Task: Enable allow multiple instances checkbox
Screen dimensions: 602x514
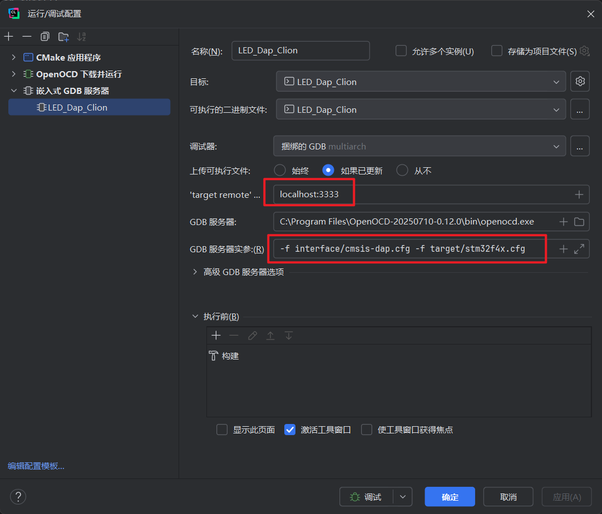Action: click(x=401, y=51)
